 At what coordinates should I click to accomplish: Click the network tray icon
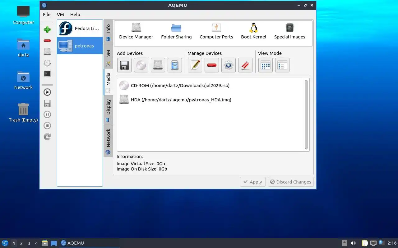point(373,243)
